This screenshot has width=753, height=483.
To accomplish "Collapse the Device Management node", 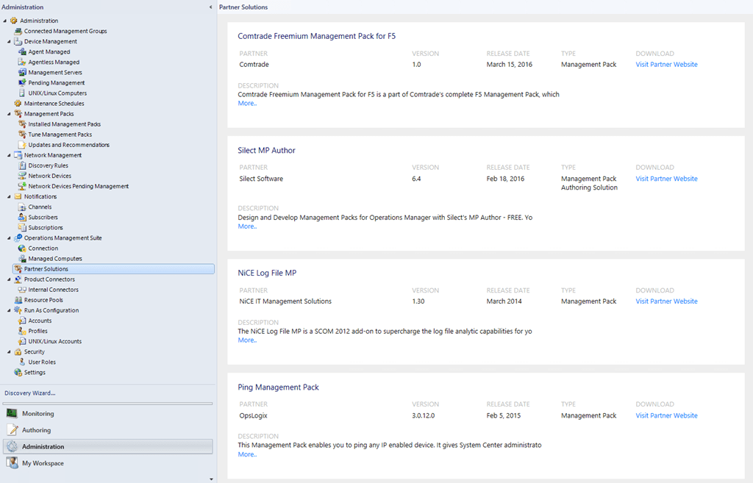I will tap(9, 41).
